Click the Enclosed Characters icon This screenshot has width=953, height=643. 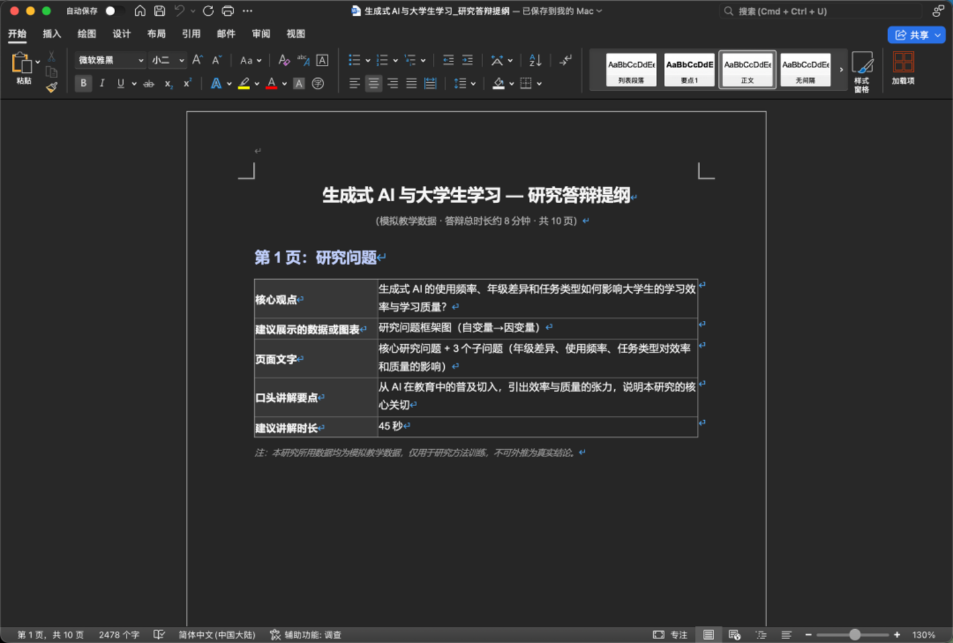click(x=318, y=83)
